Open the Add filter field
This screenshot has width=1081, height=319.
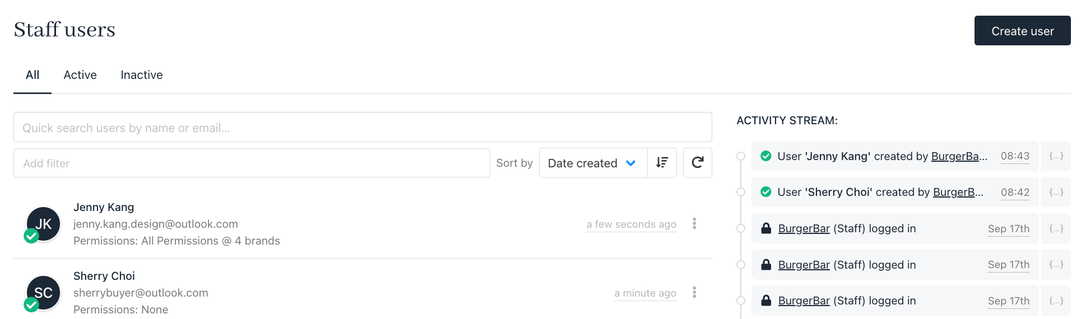pos(252,163)
